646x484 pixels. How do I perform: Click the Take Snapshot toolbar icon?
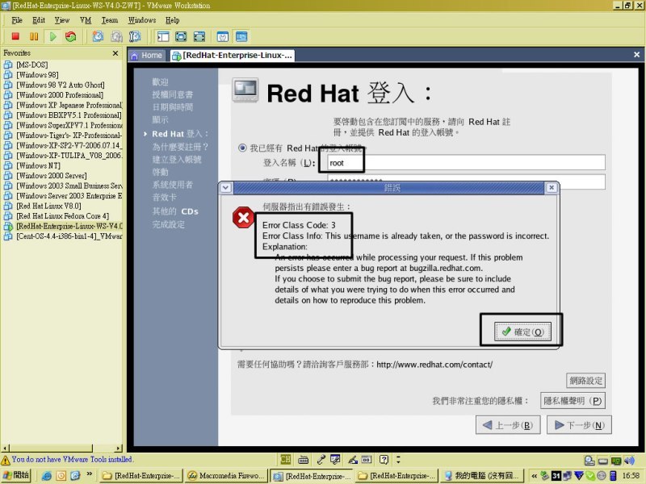pyautogui.click(x=98, y=36)
